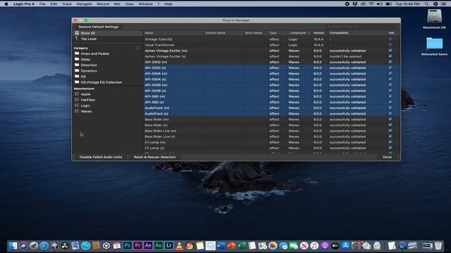
Task: Open Safari from the dock
Action: pos(44,245)
